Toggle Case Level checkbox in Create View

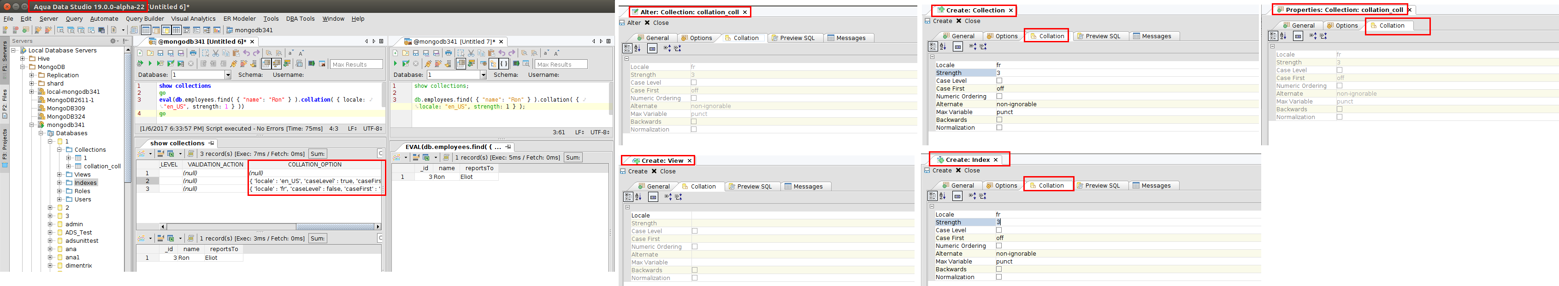(695, 231)
